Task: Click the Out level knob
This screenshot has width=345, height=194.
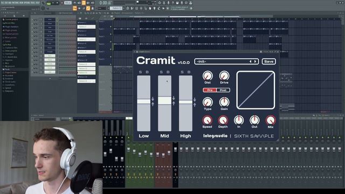Action: 254,120
